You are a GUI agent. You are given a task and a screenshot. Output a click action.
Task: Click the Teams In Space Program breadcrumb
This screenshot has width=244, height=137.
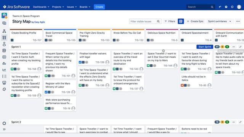(x=26, y=16)
